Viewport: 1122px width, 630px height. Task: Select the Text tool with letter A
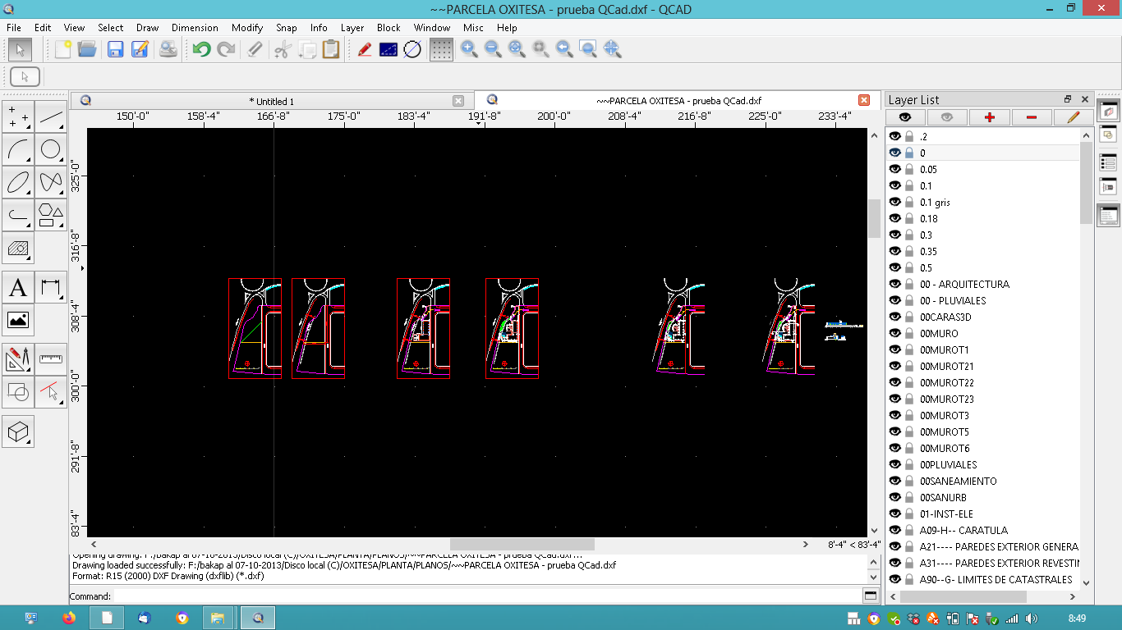point(18,288)
